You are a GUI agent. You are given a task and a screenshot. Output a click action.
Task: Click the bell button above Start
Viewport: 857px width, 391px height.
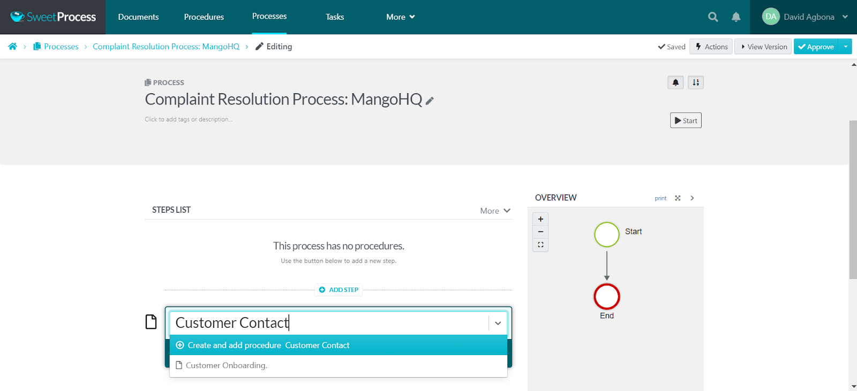click(675, 82)
